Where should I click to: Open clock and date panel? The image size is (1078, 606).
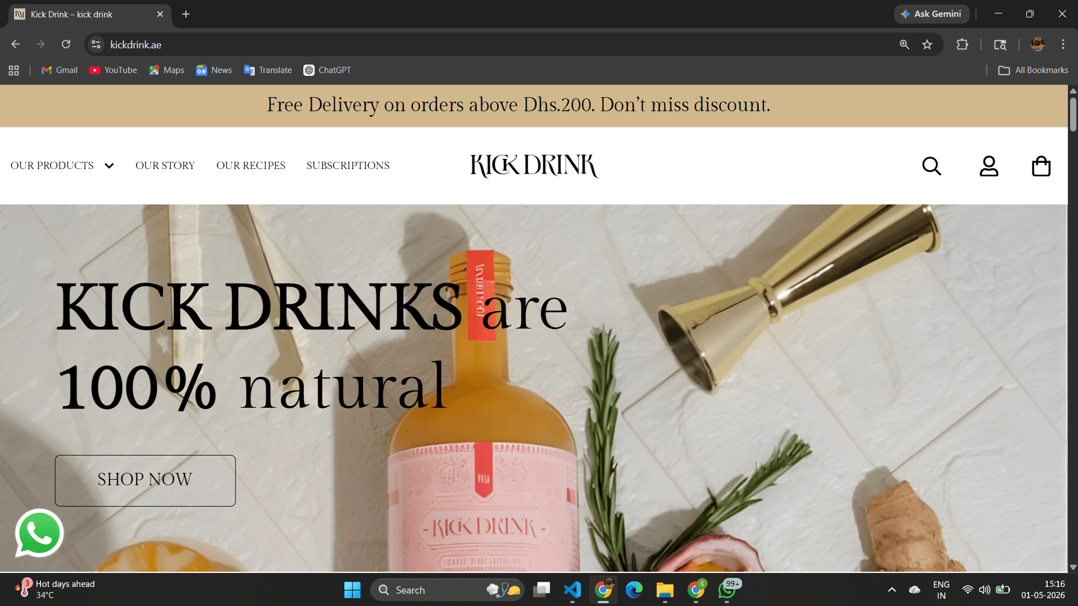coord(1043,589)
